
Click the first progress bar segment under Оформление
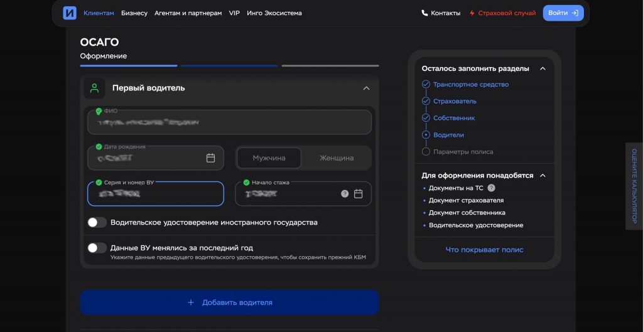point(129,65)
